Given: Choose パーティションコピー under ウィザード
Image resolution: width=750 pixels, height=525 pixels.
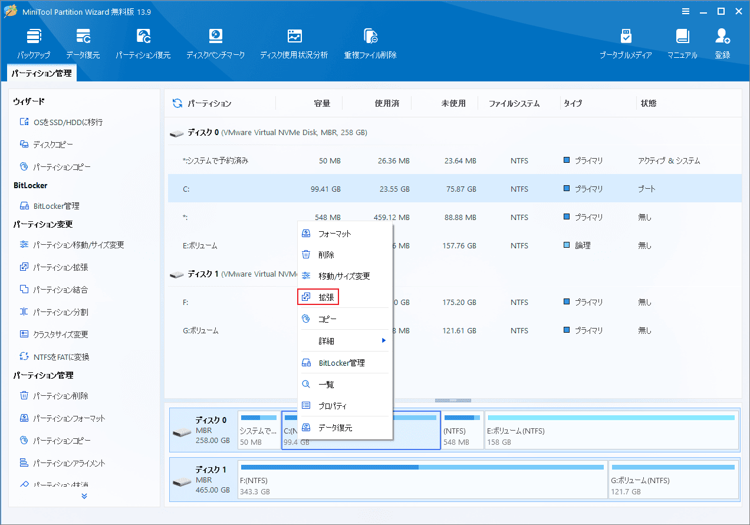Looking at the screenshot, I should point(55,167).
